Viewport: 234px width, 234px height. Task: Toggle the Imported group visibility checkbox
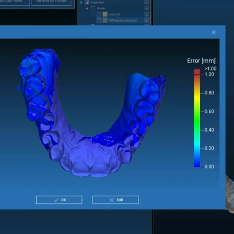pos(87,2)
